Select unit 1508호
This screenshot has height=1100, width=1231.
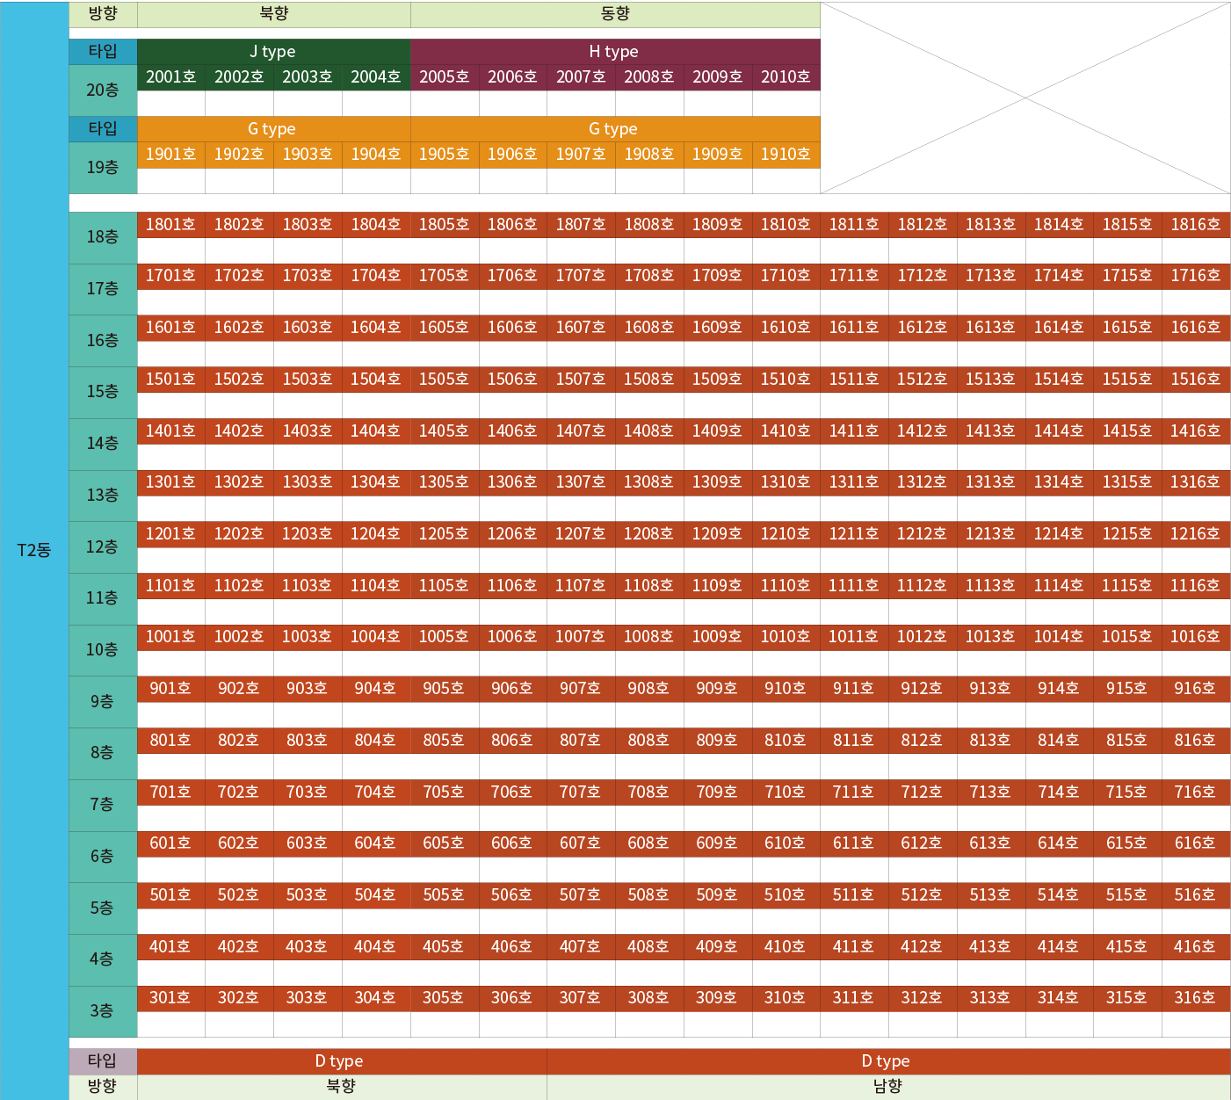click(x=648, y=380)
